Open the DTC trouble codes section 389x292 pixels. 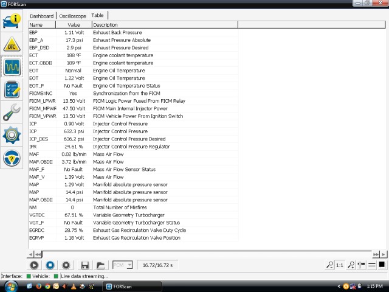click(x=13, y=44)
